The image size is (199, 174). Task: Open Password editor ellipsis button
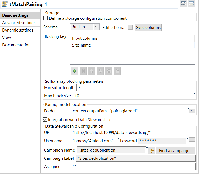pos(192,139)
